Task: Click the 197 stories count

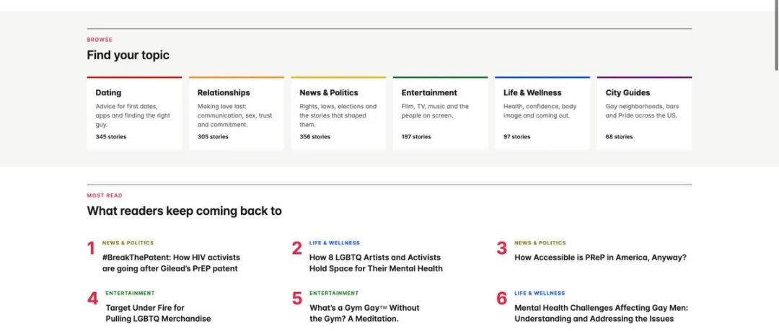Action: tap(416, 137)
